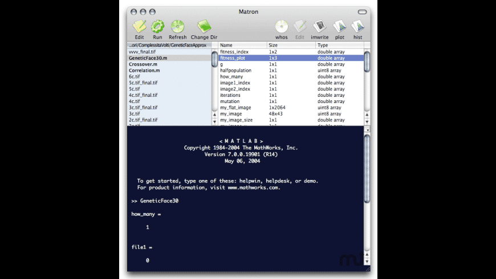Screen dimensions: 496x279
Task: Select GeneticFace30.m in file list
Action: tap(169, 58)
